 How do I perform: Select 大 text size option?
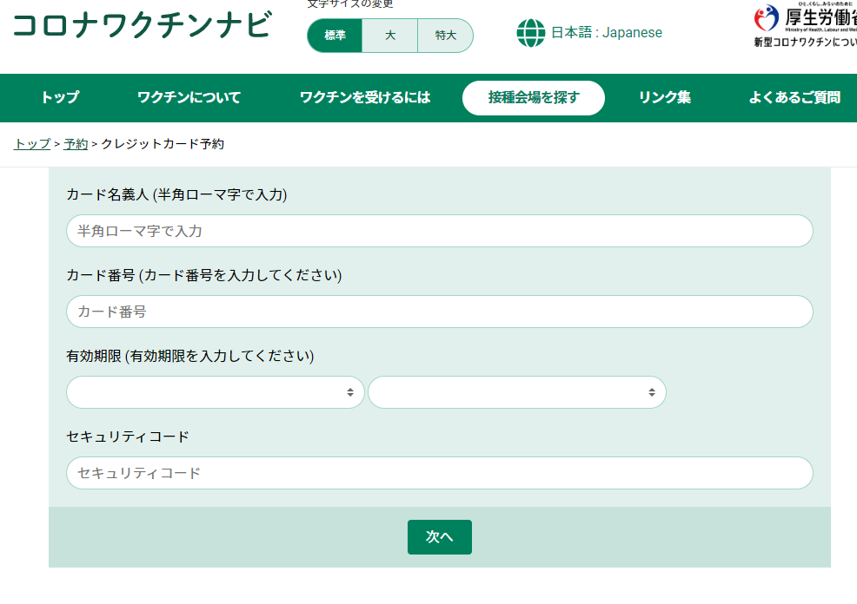(x=389, y=36)
